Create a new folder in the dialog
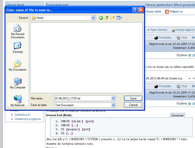The image size is (195, 148). pos(113,18)
